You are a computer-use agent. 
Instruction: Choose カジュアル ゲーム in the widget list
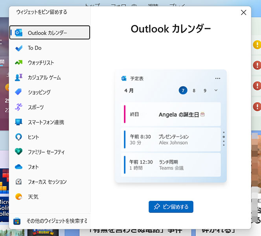(50, 77)
